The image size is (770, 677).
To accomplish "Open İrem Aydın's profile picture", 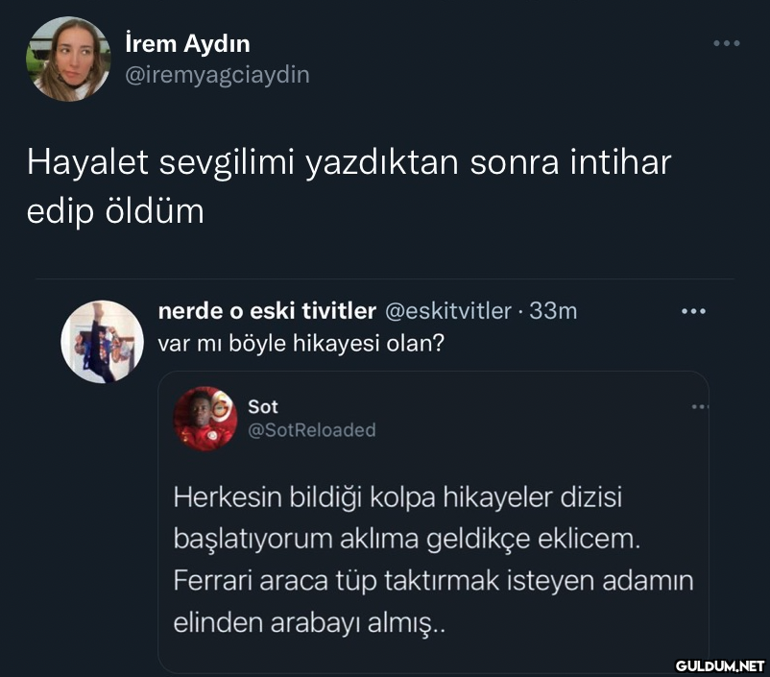I will point(68,60).
